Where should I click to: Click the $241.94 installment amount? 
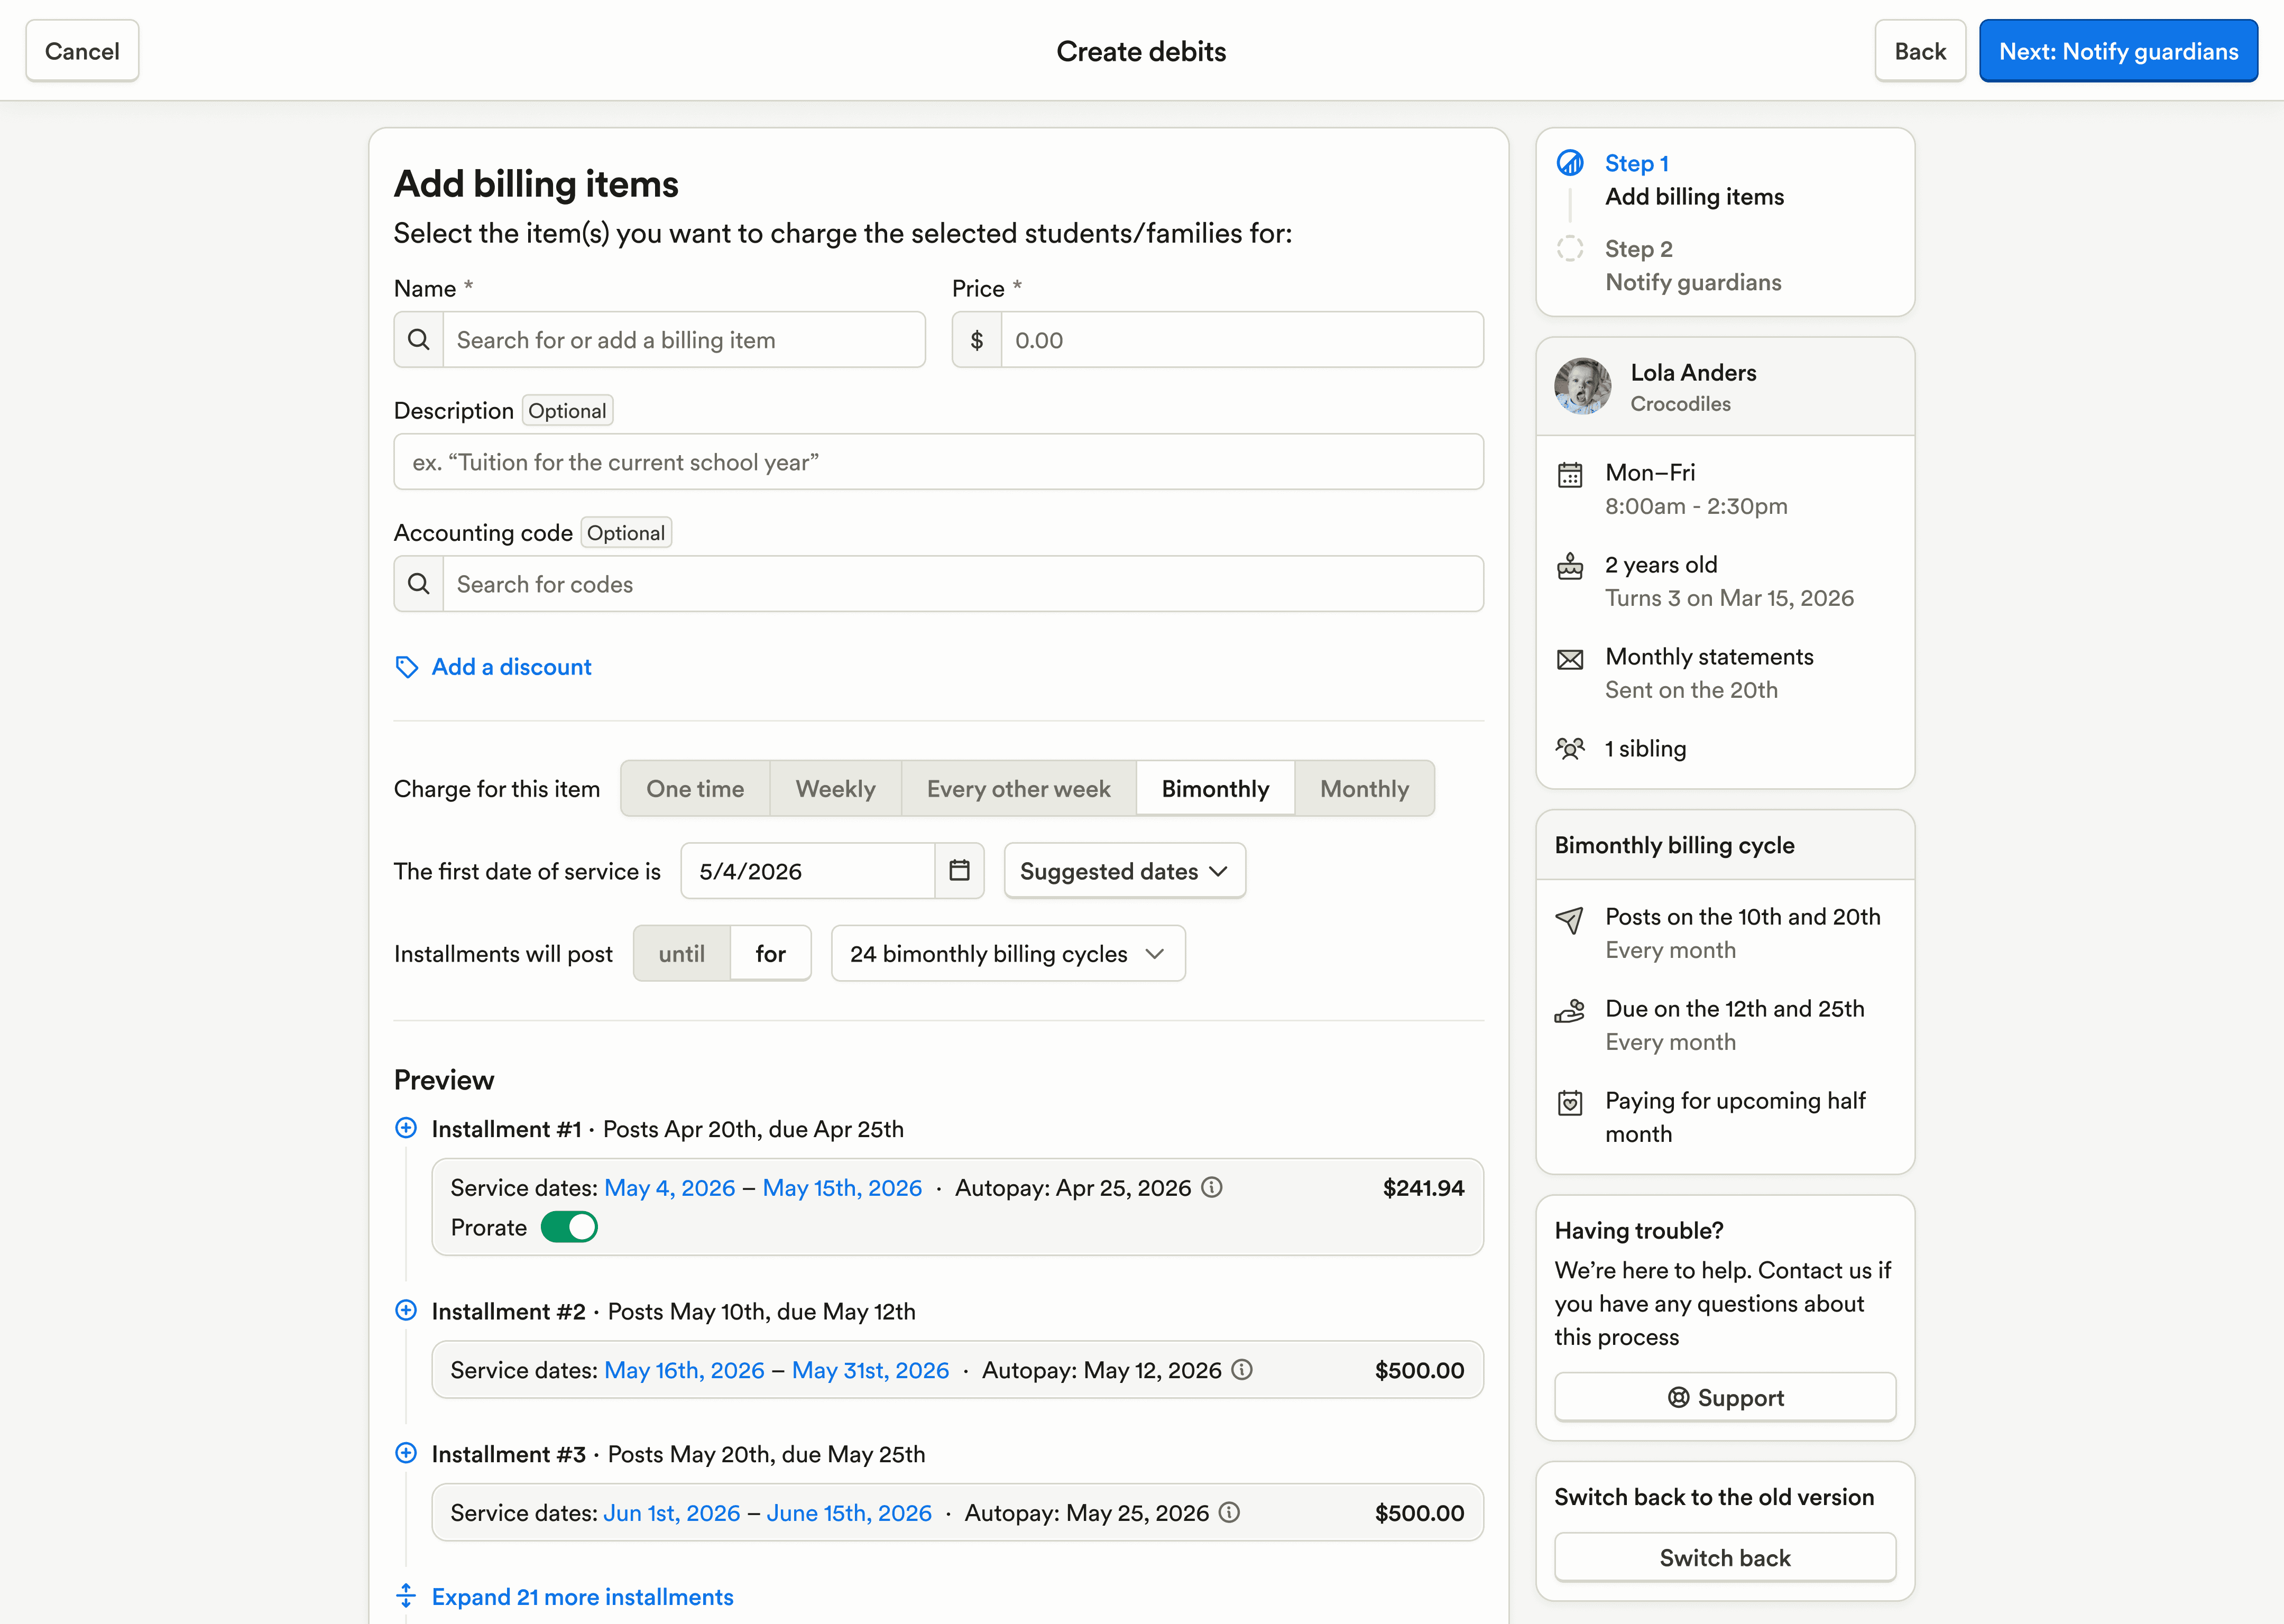[x=1423, y=1187]
